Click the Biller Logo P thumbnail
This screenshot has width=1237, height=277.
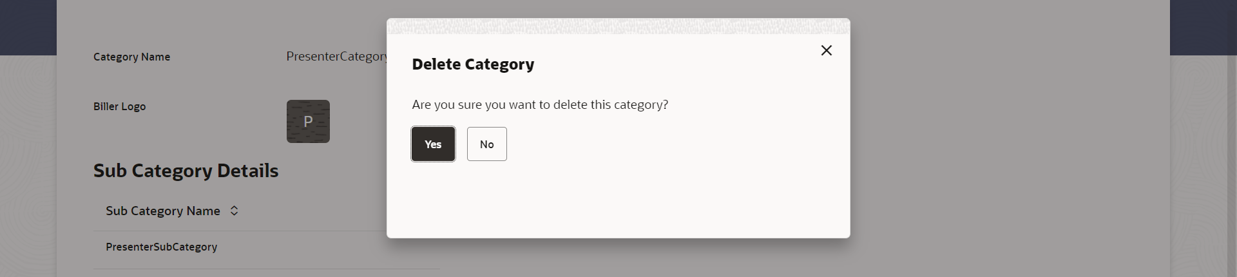pyautogui.click(x=308, y=121)
